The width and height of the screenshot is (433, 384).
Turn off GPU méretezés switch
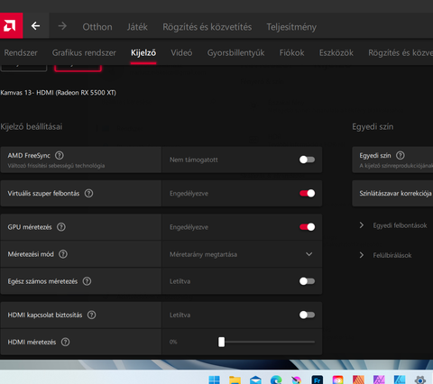307,227
